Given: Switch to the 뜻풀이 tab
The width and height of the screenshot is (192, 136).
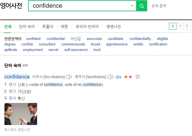Looking at the screenshot, I should point(48,26).
